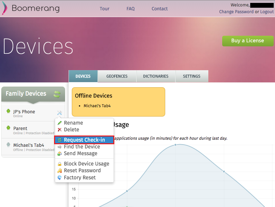Screen dimensions: 275x207
Task: Click the Boomerang brand name
Action: pos(36,8)
